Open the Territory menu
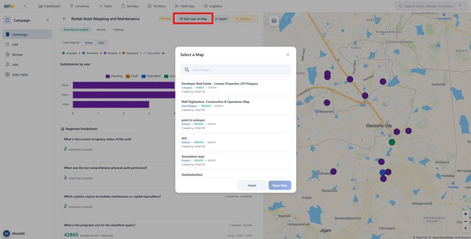 tap(156, 6)
